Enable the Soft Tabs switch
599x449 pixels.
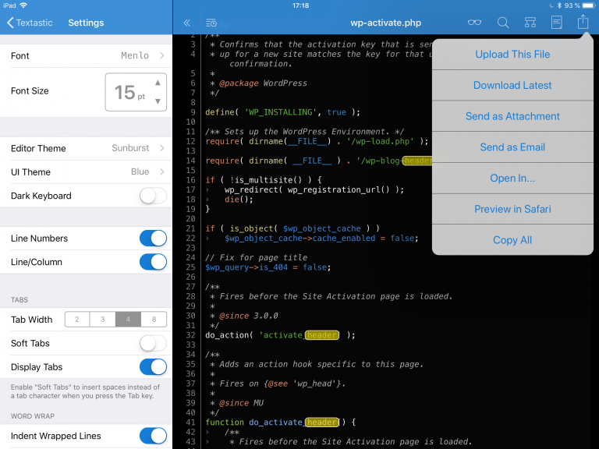coord(153,343)
